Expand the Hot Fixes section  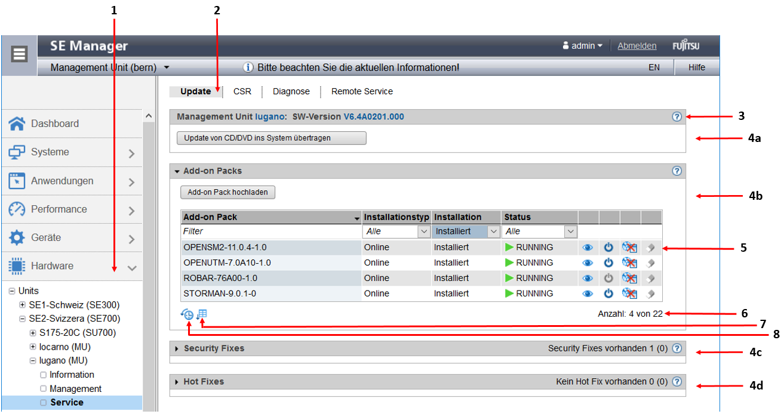point(177,382)
